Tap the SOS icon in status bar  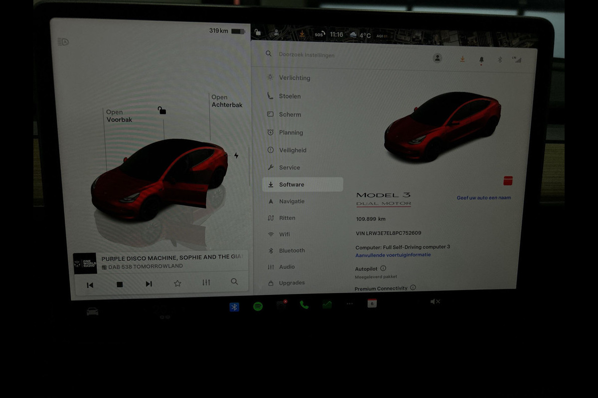pyautogui.click(x=319, y=34)
